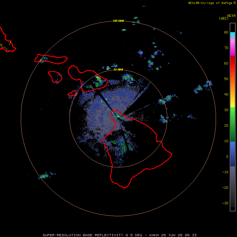The width and height of the screenshot is (237, 237).
Task: Click the -20 value on dBZ scale
Action: pyautogui.click(x=225, y=187)
